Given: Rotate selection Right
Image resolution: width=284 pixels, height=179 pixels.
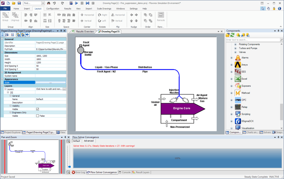Looking at the screenshot, I should point(103,15).
